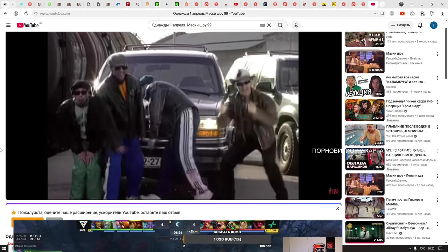
Task: Close the extension rating banner
Action: [x=337, y=208]
